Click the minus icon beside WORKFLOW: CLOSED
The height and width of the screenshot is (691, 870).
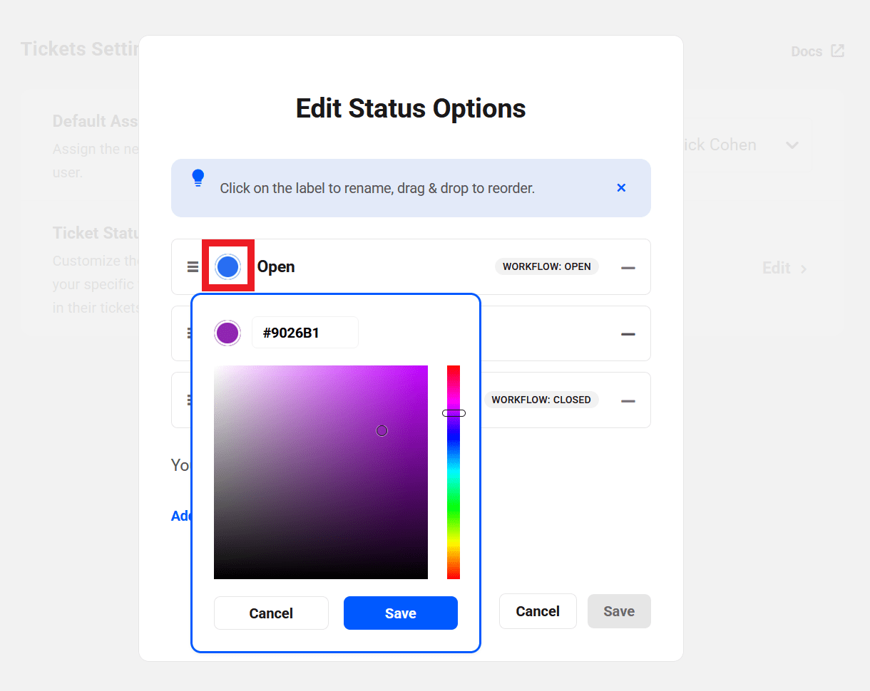coord(628,401)
